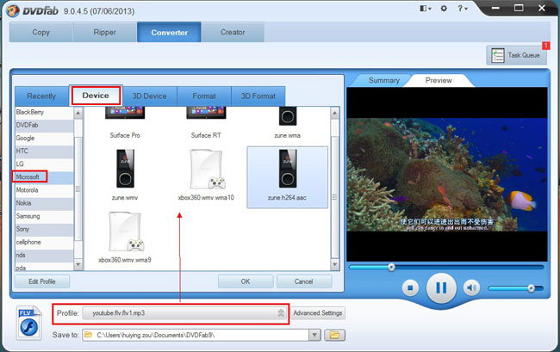
Task: Open the help question mark menu
Action: (462, 9)
